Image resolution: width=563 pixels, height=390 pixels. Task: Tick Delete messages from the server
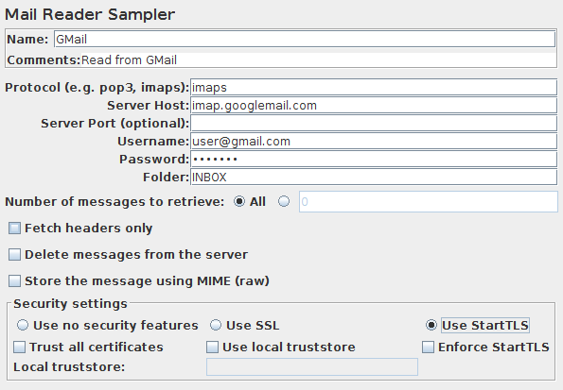point(14,255)
